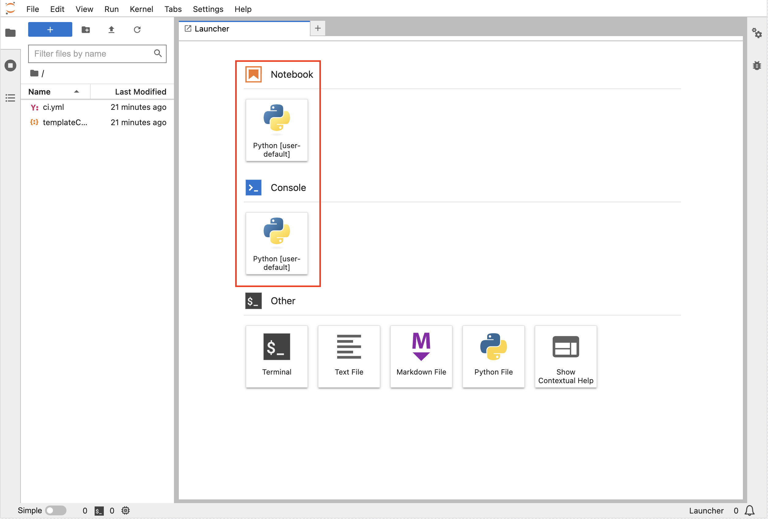This screenshot has height=519, width=768.
Task: Open the Kernel menu
Action: point(141,9)
